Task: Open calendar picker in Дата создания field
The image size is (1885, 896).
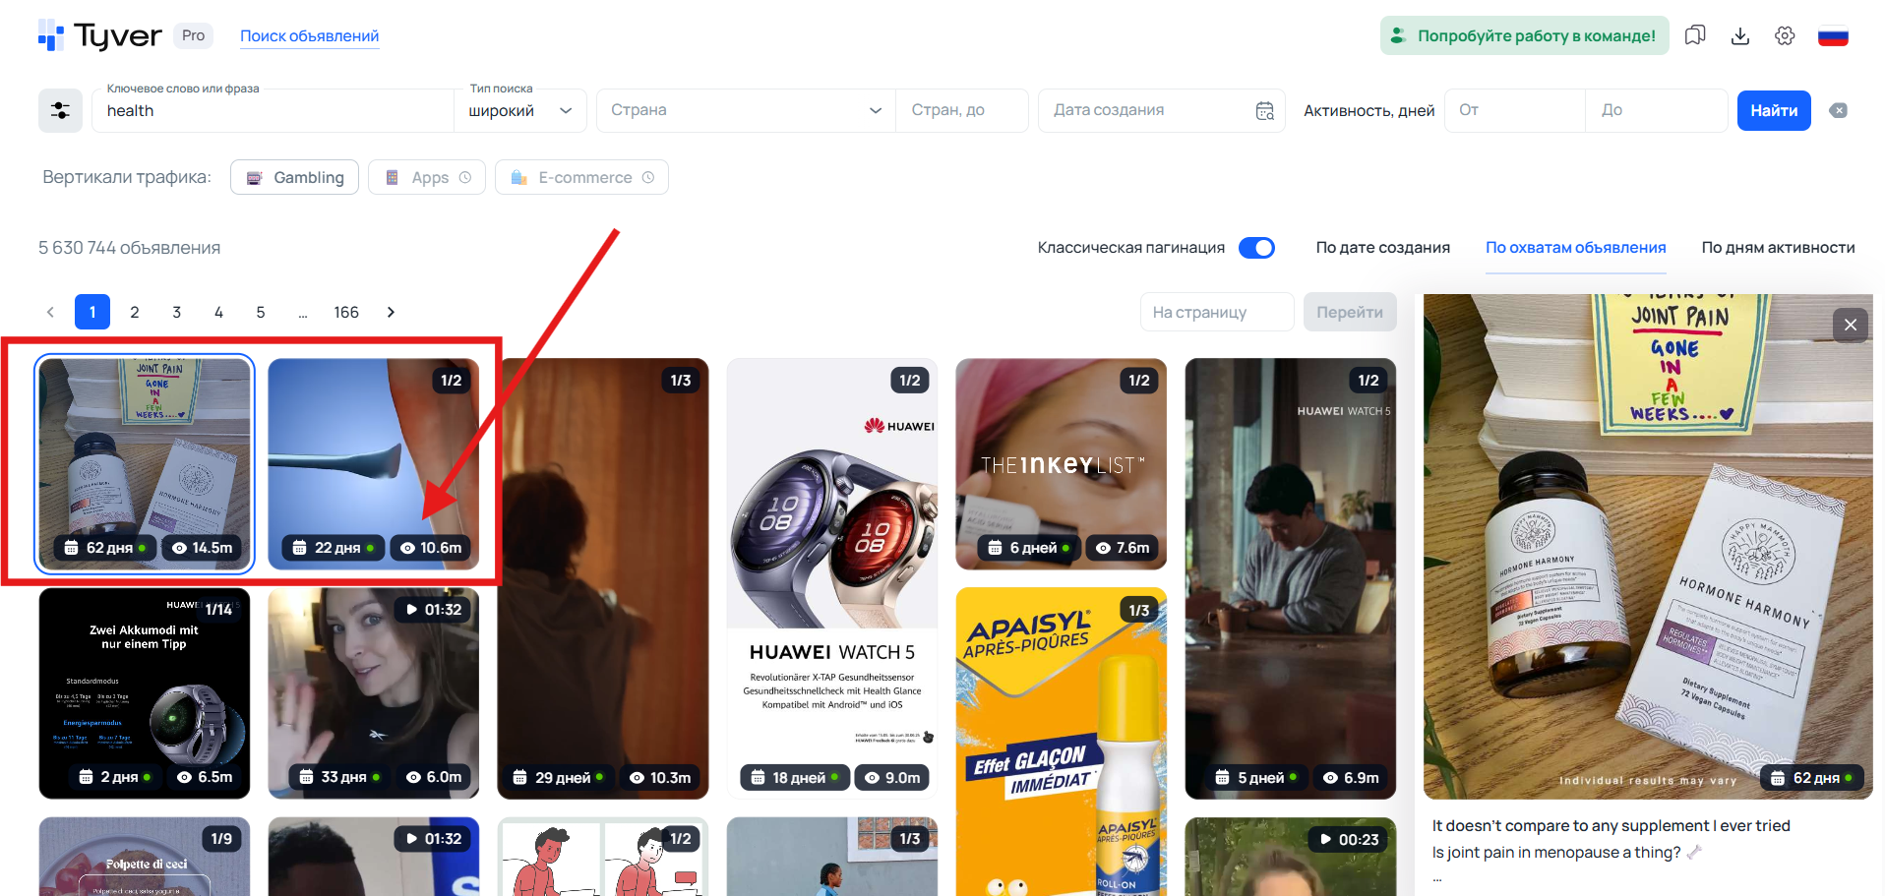Action: pyautogui.click(x=1264, y=111)
